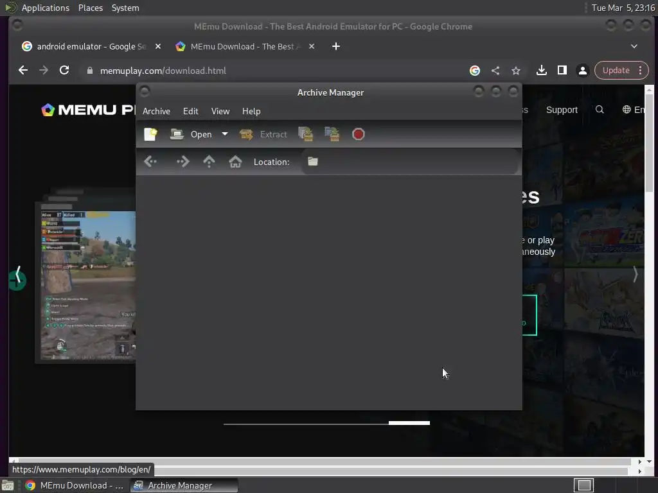
Task: Select MEmu Download taskbar entry
Action: coord(75,485)
